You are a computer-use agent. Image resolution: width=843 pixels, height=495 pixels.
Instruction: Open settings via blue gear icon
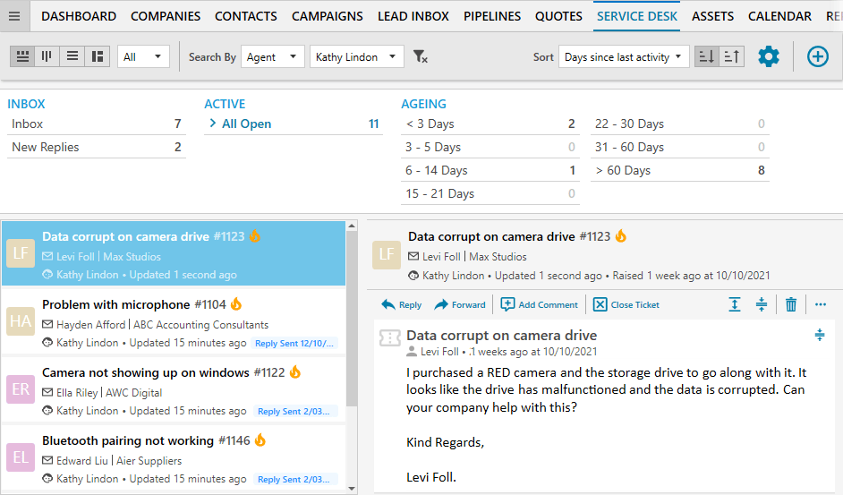click(x=768, y=56)
